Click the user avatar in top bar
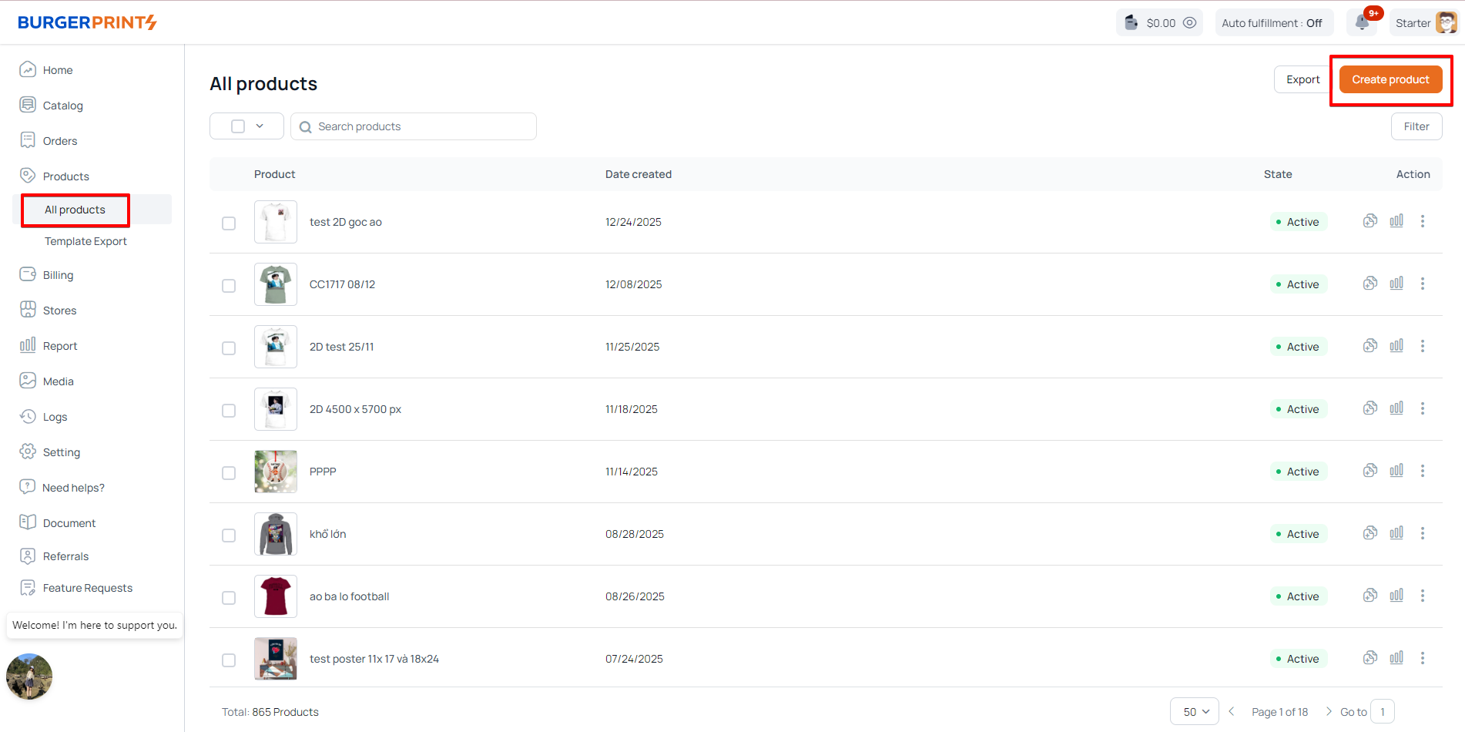1465x732 pixels. point(1446,23)
